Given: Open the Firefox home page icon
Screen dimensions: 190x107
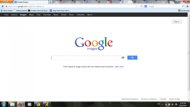Looking at the screenshot, I should point(187,6).
